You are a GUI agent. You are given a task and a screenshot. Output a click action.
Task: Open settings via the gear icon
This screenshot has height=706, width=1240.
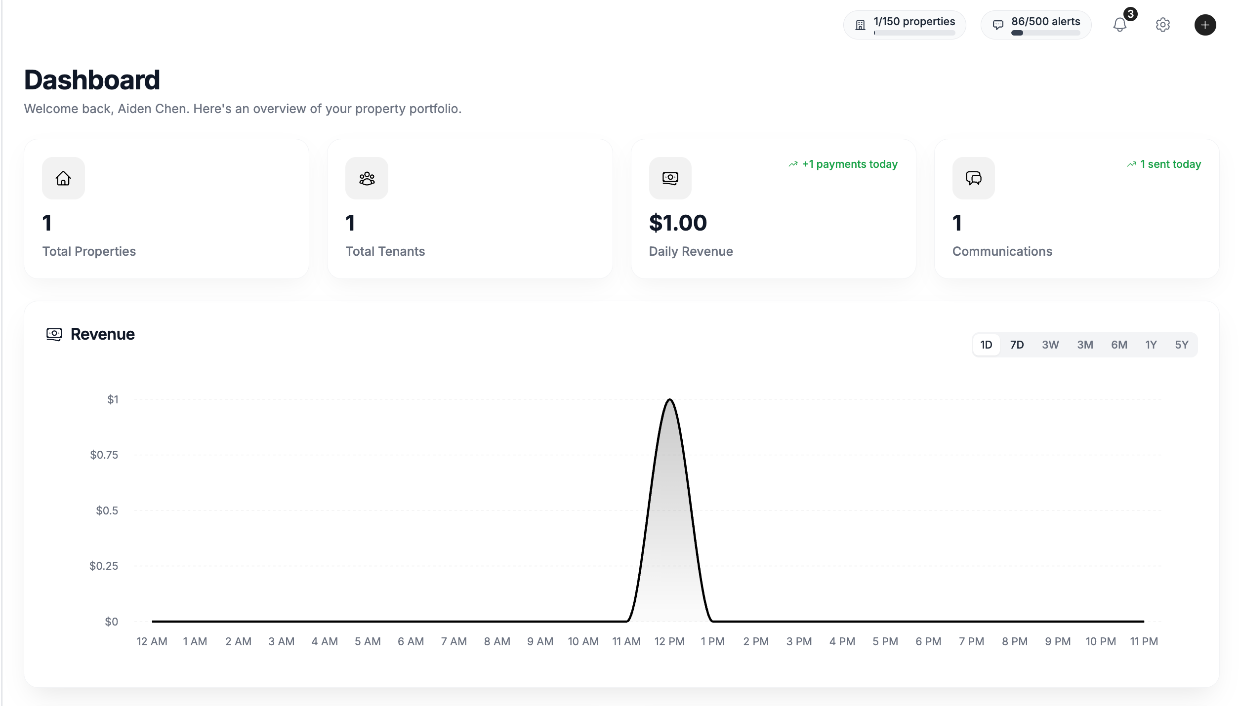(x=1162, y=25)
